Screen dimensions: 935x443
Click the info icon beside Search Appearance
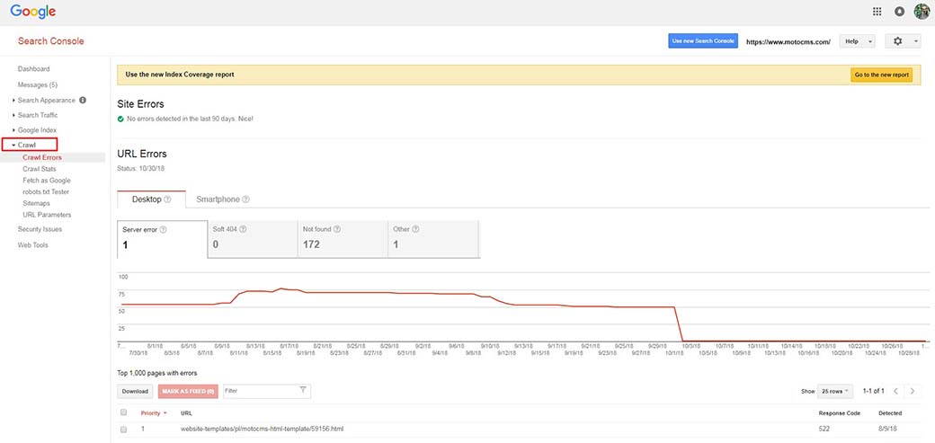click(x=83, y=100)
